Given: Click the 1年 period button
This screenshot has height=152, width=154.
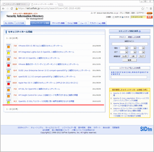Looking at the screenshot, I should pos(133,56).
